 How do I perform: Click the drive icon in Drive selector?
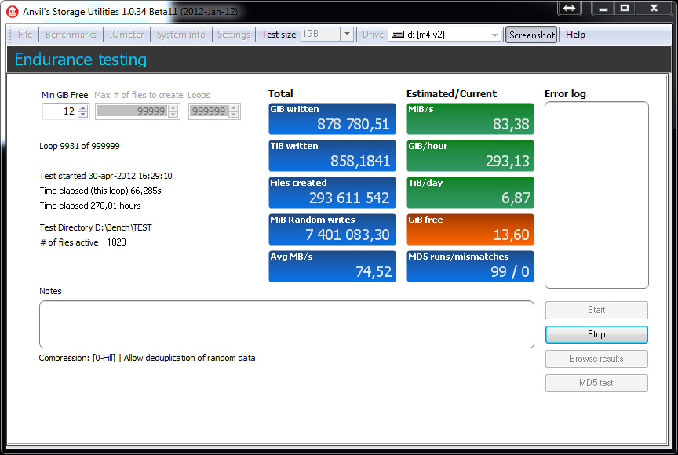click(397, 35)
